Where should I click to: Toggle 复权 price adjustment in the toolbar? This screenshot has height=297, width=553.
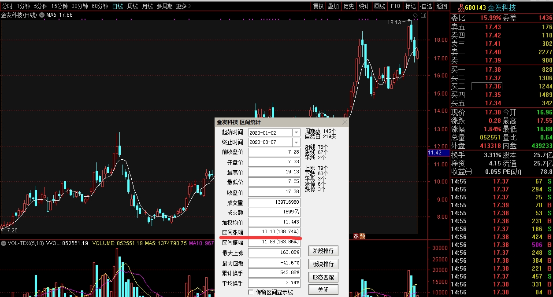(318, 6)
